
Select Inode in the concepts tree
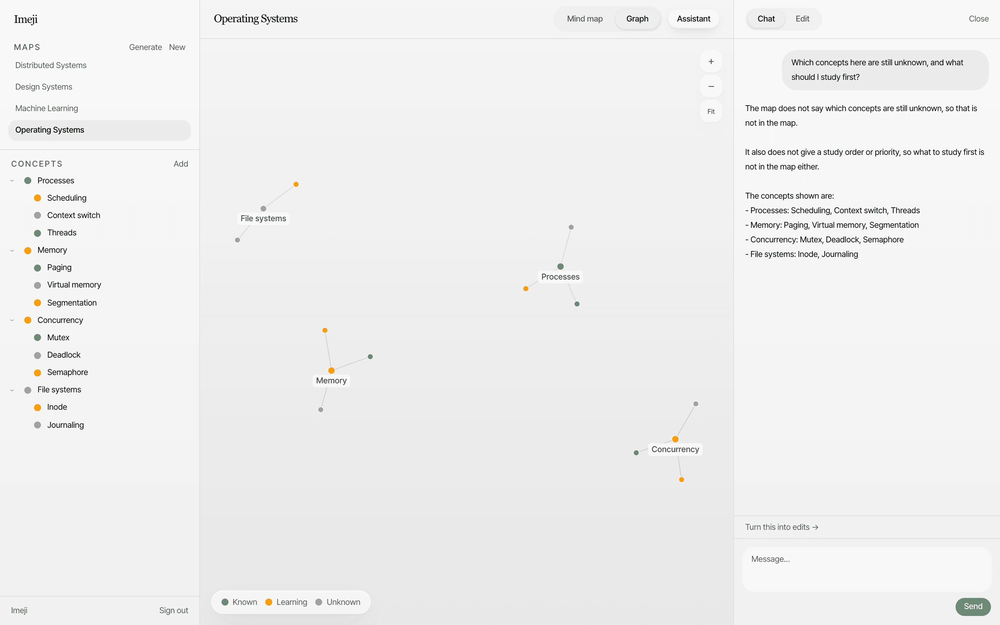57,407
